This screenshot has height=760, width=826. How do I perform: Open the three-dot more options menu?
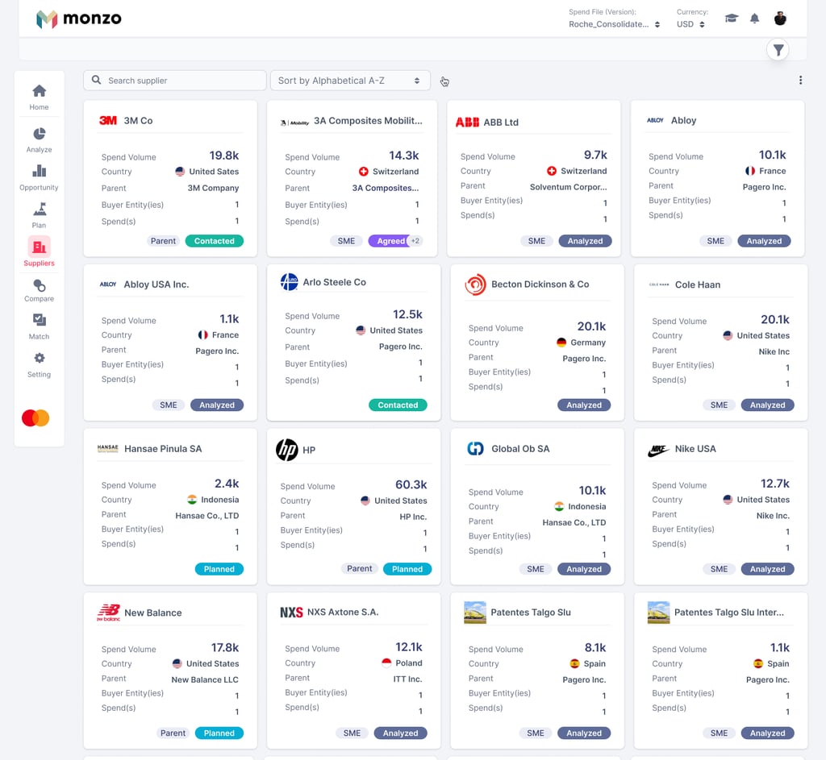coord(801,80)
